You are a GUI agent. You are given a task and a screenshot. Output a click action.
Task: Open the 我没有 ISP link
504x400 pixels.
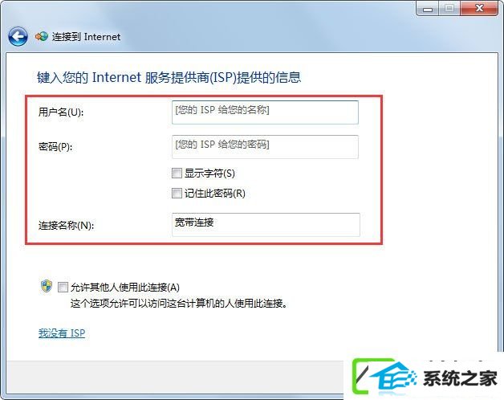click(62, 333)
